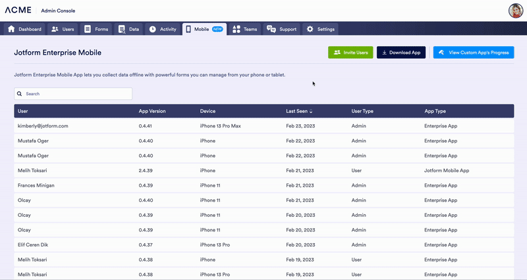Click the Settings gear icon
527x280 pixels.
point(310,29)
